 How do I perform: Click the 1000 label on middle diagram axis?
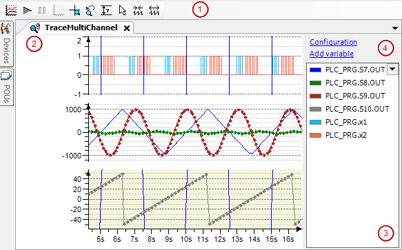72,110
